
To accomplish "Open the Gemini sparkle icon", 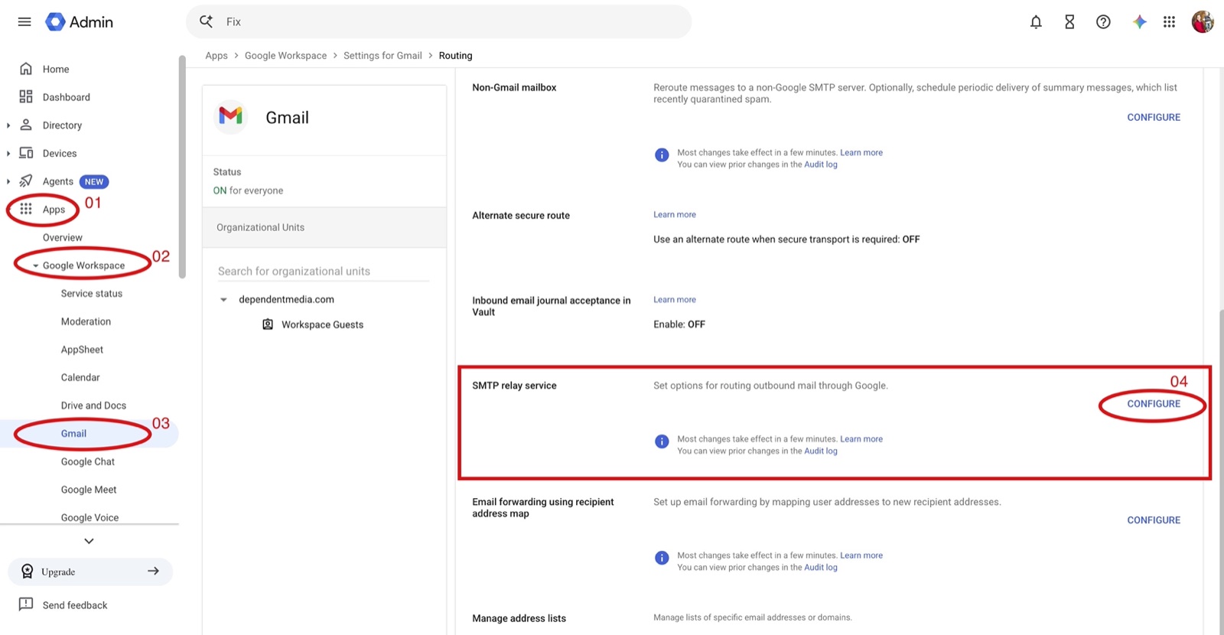I will click(1140, 21).
